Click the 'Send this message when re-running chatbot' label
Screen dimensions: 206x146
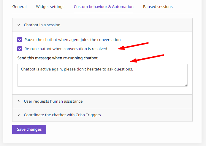(57, 58)
